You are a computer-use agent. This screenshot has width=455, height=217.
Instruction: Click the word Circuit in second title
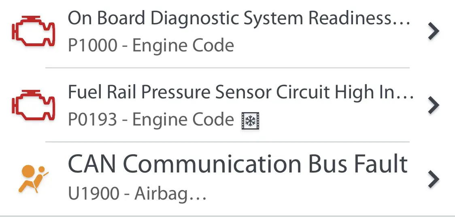point(303,92)
